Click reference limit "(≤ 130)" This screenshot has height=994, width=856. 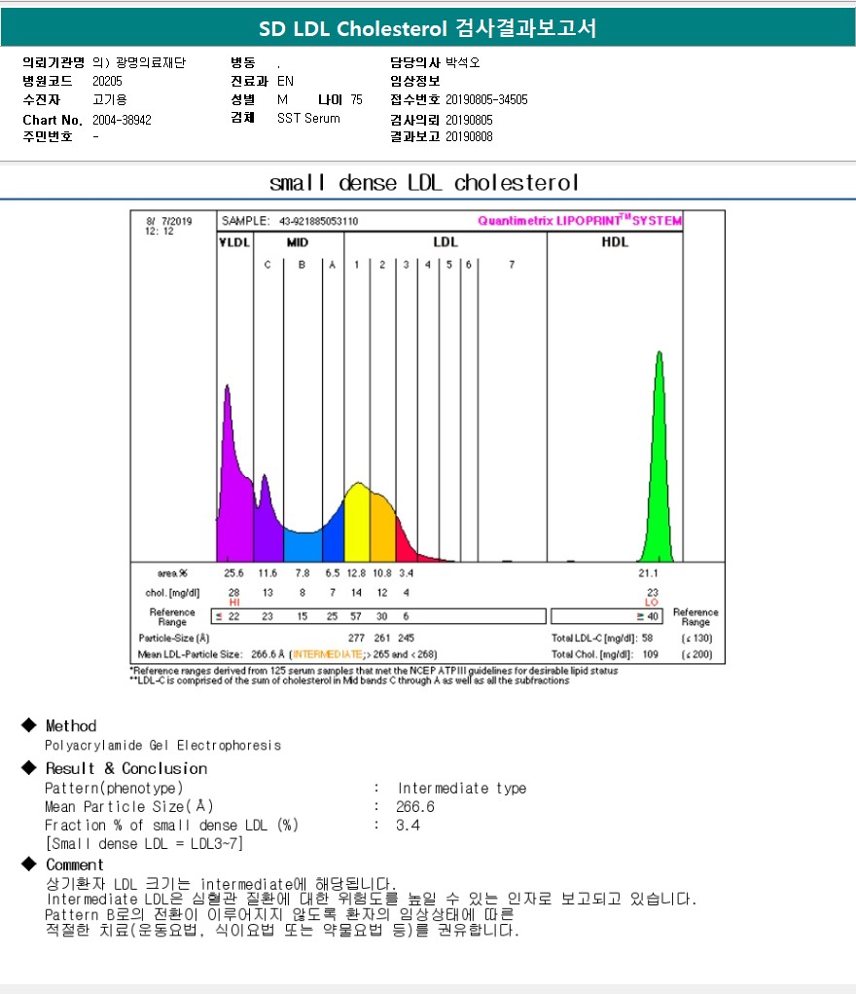pyautogui.click(x=697, y=638)
